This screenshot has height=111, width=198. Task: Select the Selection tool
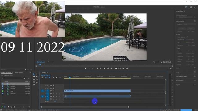coord(34,74)
